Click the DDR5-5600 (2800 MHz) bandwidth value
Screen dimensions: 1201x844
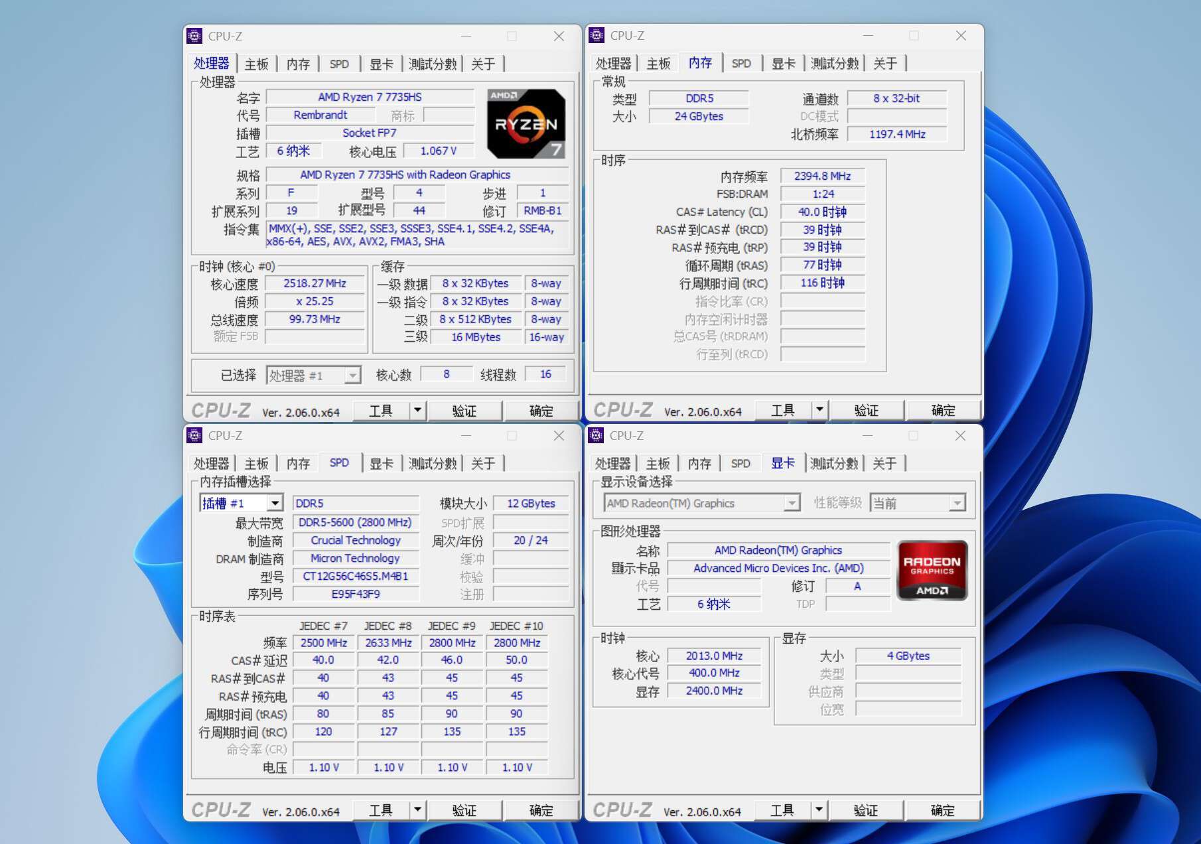point(356,522)
